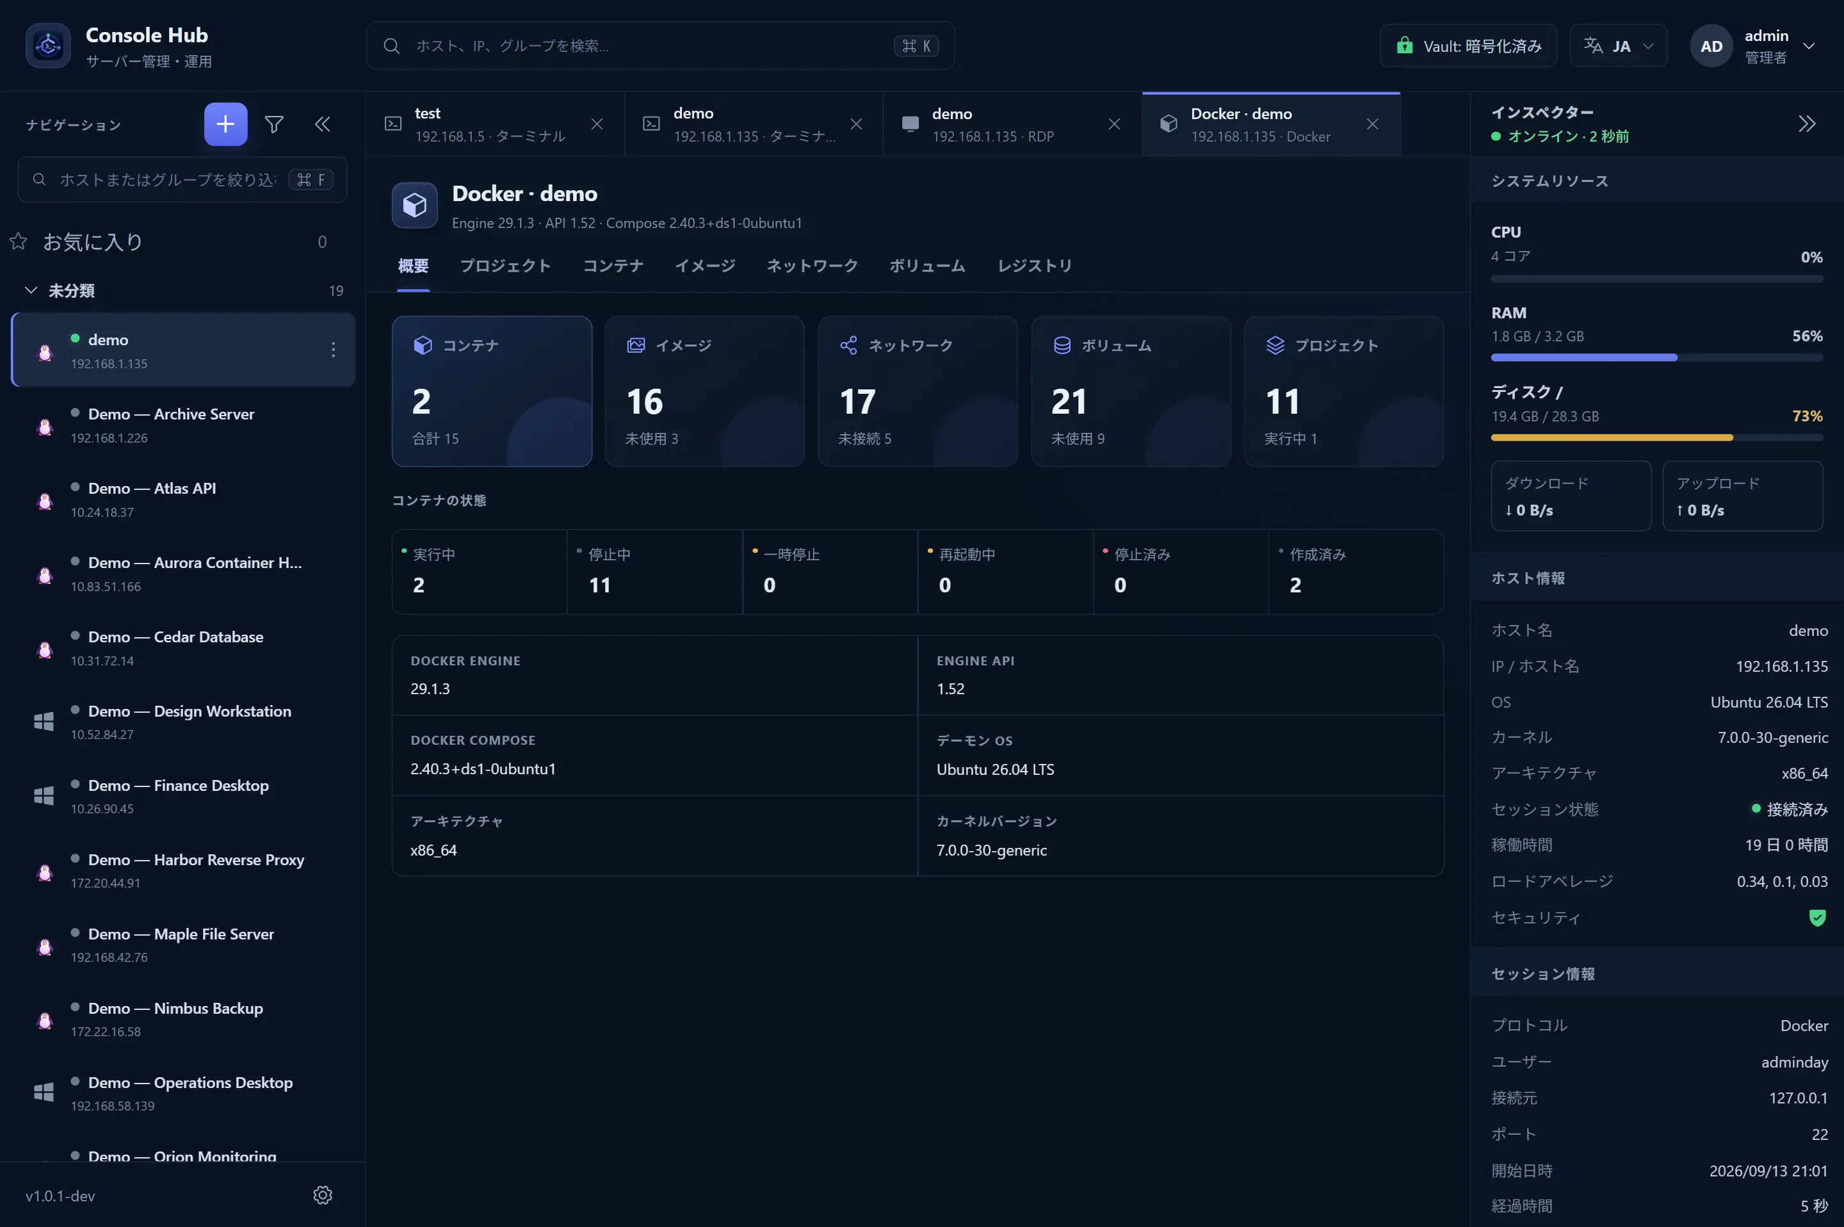Click the Console Hub logo icon
Image resolution: width=1844 pixels, height=1227 pixels.
pos(48,46)
